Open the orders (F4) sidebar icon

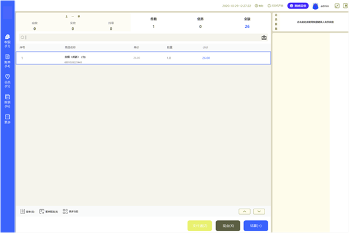tap(7, 61)
